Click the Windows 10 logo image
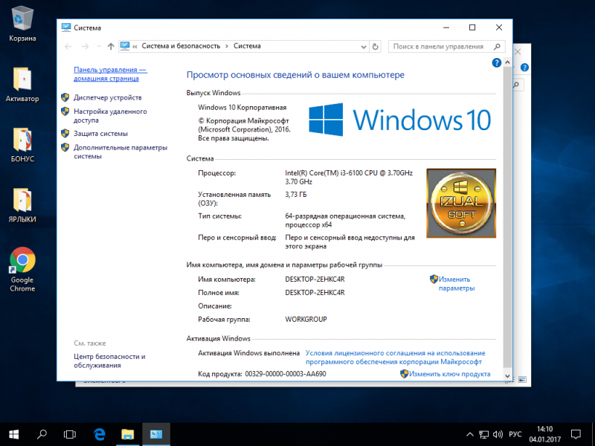The width and height of the screenshot is (595, 446). point(400,120)
